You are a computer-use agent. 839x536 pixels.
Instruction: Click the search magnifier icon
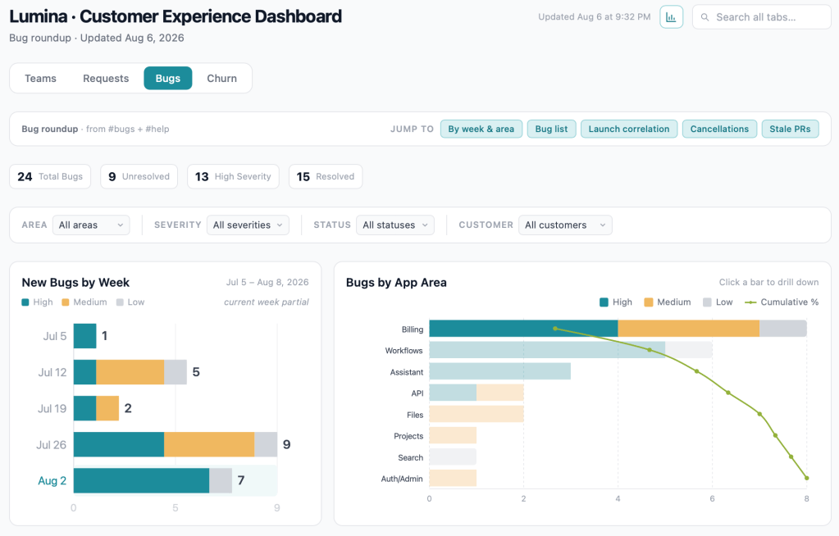pyautogui.click(x=704, y=17)
